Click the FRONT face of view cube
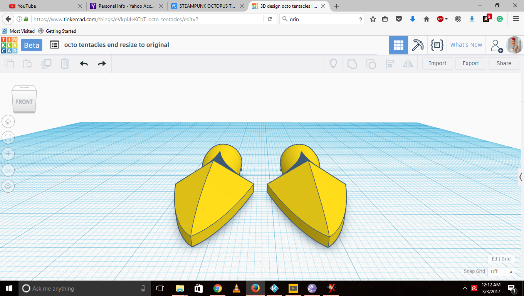The width and height of the screenshot is (524, 296). [24, 102]
